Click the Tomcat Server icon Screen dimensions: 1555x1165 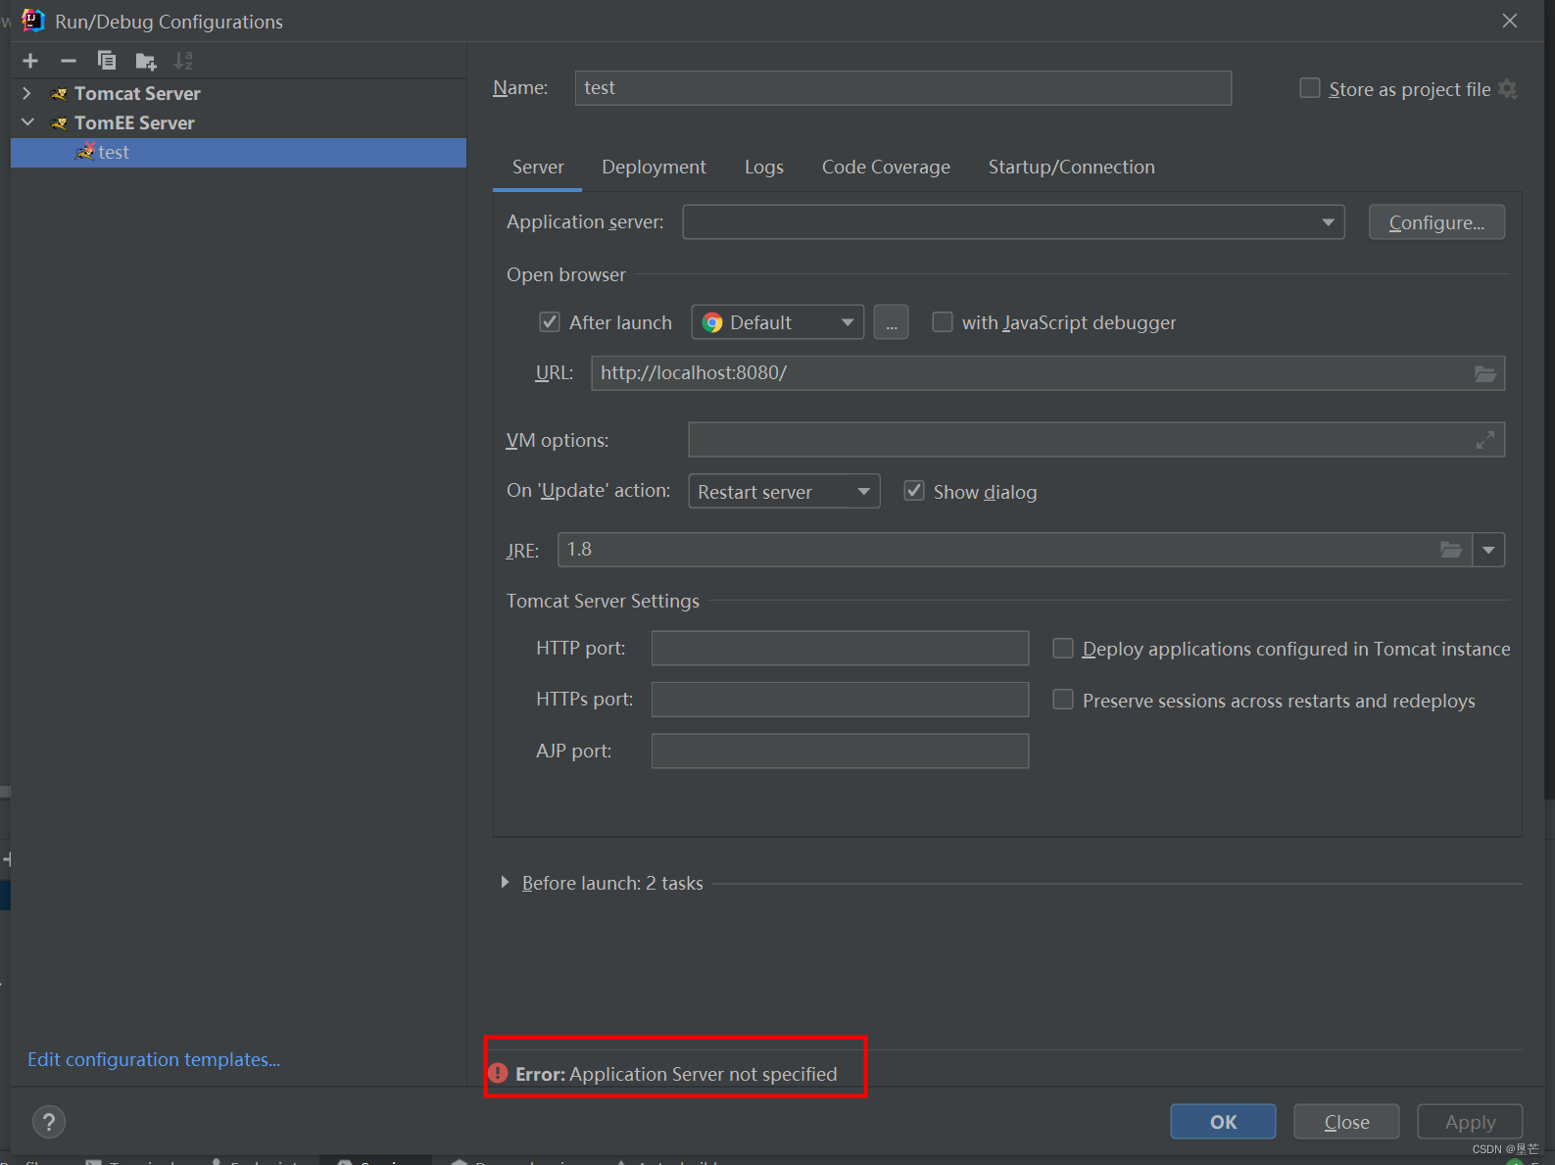click(x=59, y=94)
